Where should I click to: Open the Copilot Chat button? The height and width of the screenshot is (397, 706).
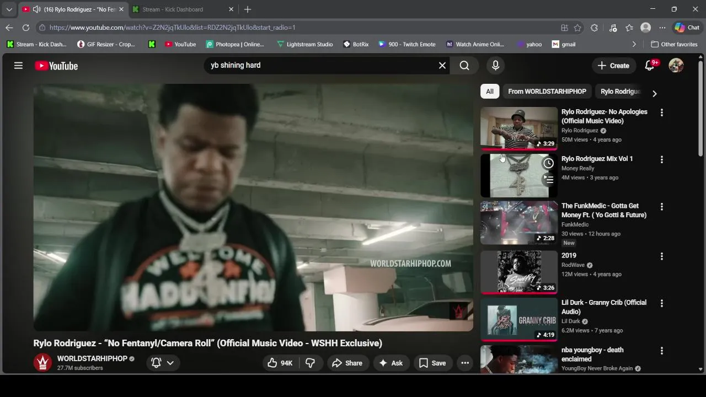click(x=687, y=28)
